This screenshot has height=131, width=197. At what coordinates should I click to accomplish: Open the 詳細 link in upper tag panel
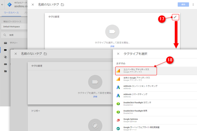click(112, 46)
